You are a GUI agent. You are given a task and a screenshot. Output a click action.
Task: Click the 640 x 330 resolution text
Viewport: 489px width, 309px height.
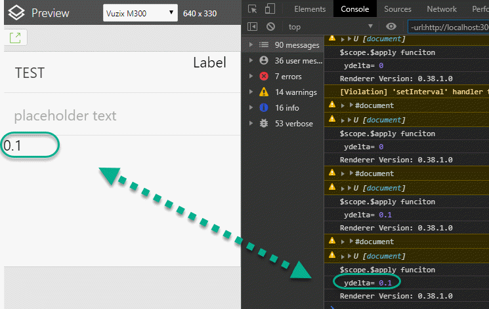(x=200, y=14)
